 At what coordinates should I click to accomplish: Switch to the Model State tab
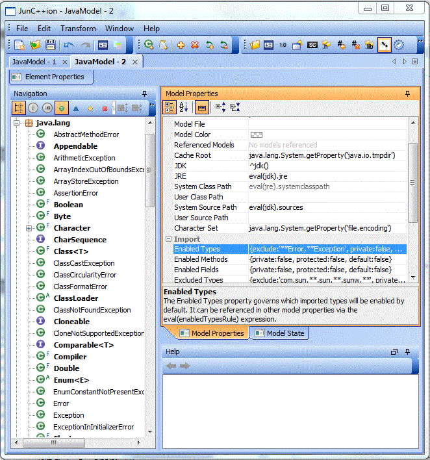279,333
